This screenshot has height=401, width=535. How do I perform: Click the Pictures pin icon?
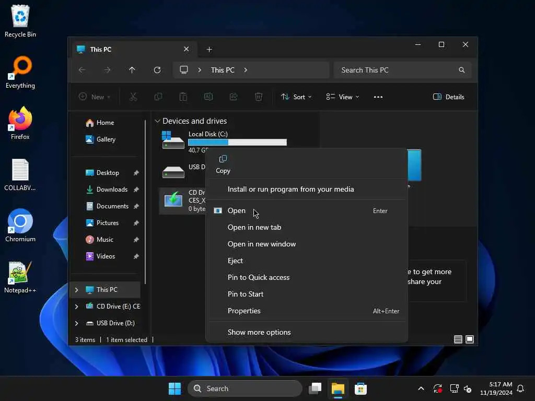pyautogui.click(x=136, y=223)
